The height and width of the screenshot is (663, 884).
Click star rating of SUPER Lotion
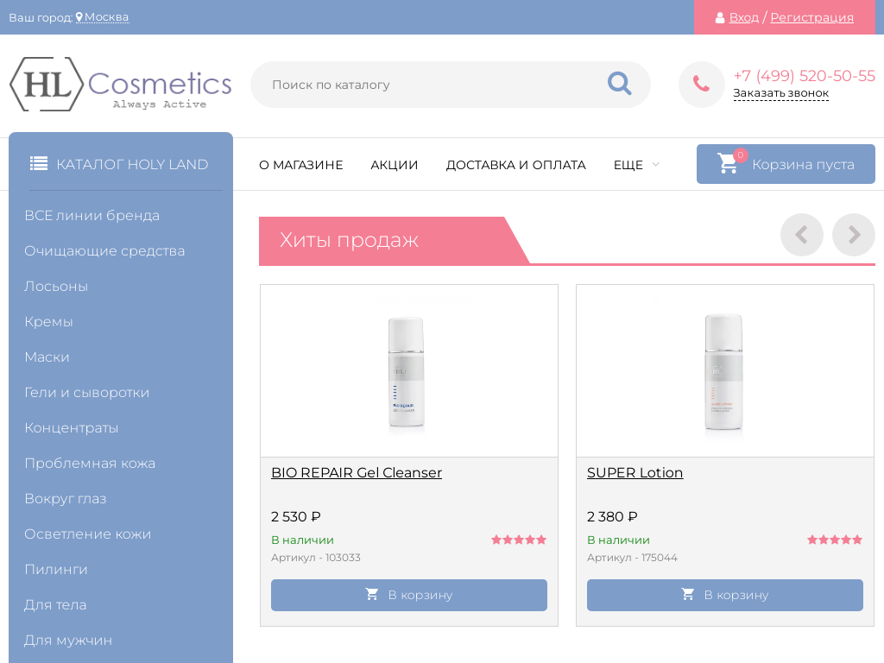click(x=835, y=540)
